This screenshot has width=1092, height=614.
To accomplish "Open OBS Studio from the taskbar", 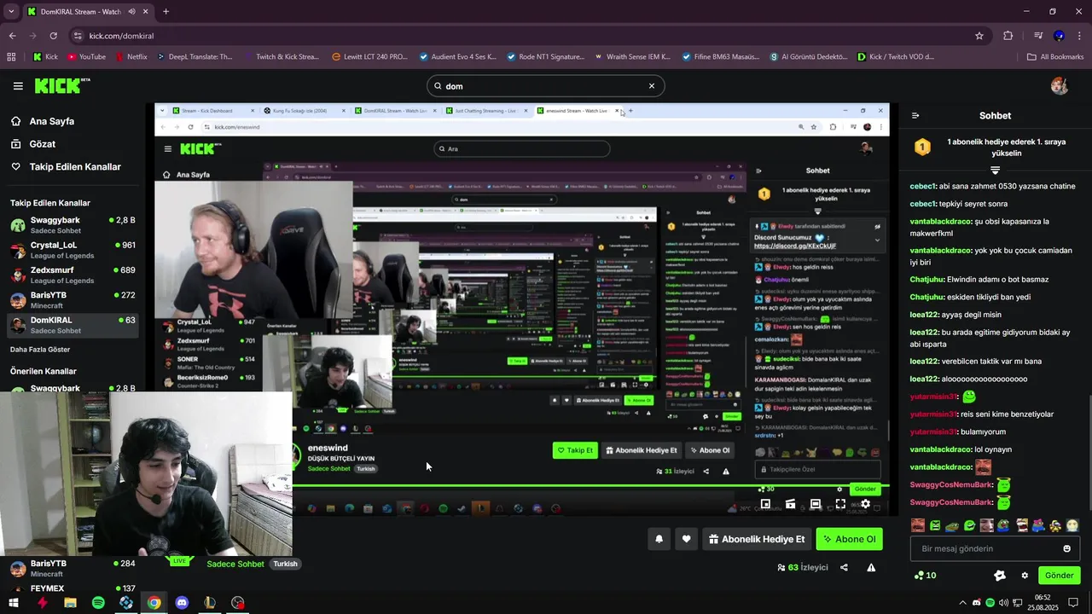I will [238, 602].
